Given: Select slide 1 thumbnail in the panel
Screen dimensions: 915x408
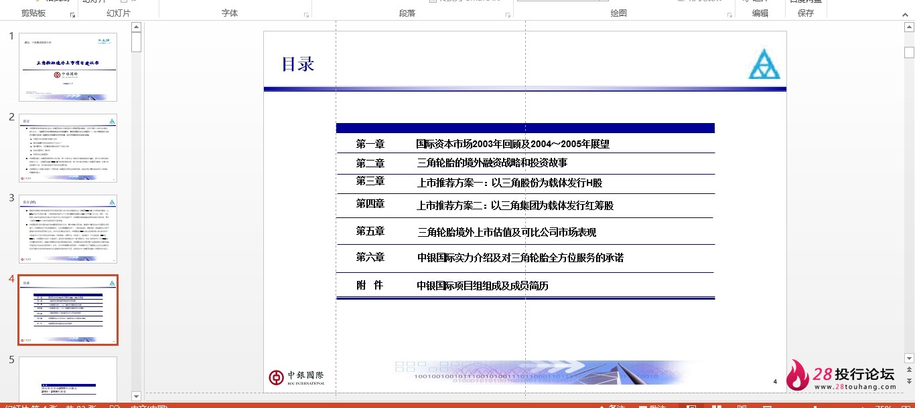Looking at the screenshot, I should [68, 67].
